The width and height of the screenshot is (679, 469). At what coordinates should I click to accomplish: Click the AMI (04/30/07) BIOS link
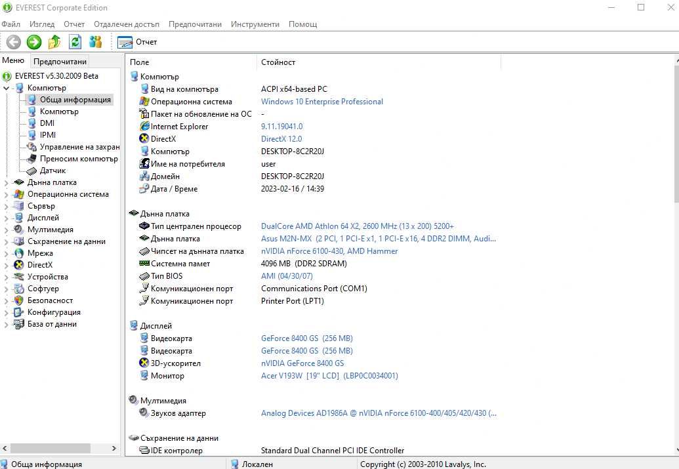(x=287, y=276)
